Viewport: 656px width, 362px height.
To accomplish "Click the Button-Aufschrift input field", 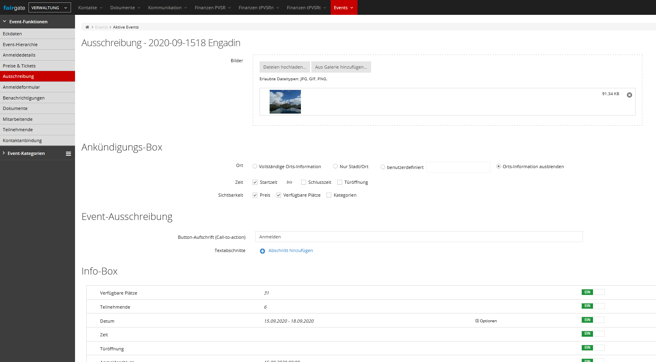I will (418, 237).
